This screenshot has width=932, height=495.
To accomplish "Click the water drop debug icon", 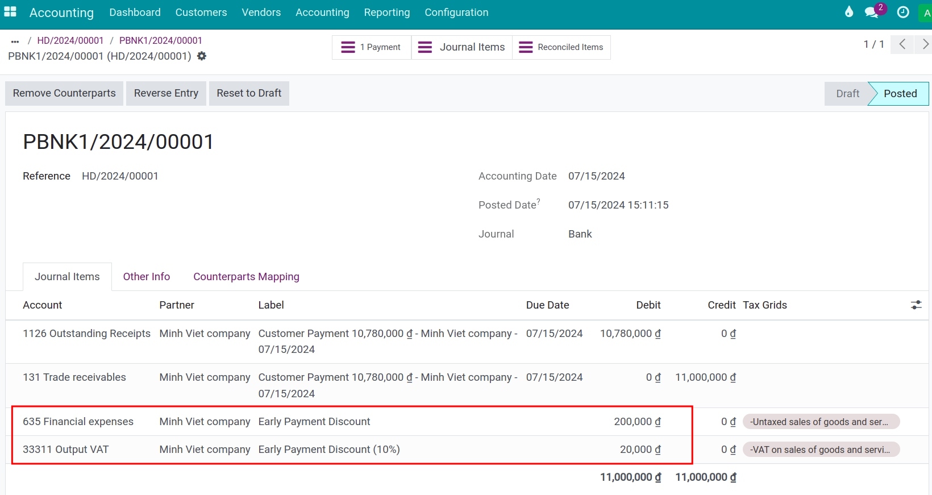I will click(849, 12).
